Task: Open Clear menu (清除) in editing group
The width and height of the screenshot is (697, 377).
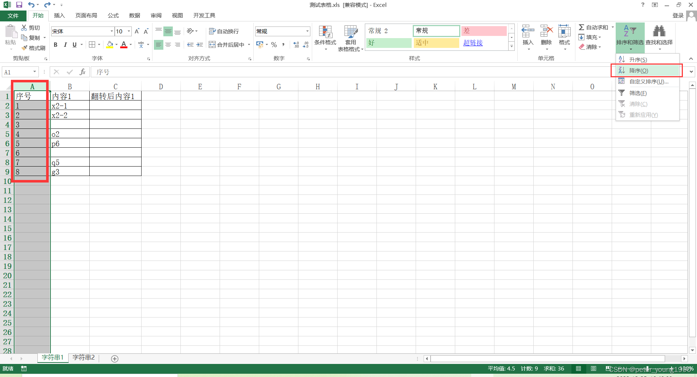Action: click(x=590, y=47)
